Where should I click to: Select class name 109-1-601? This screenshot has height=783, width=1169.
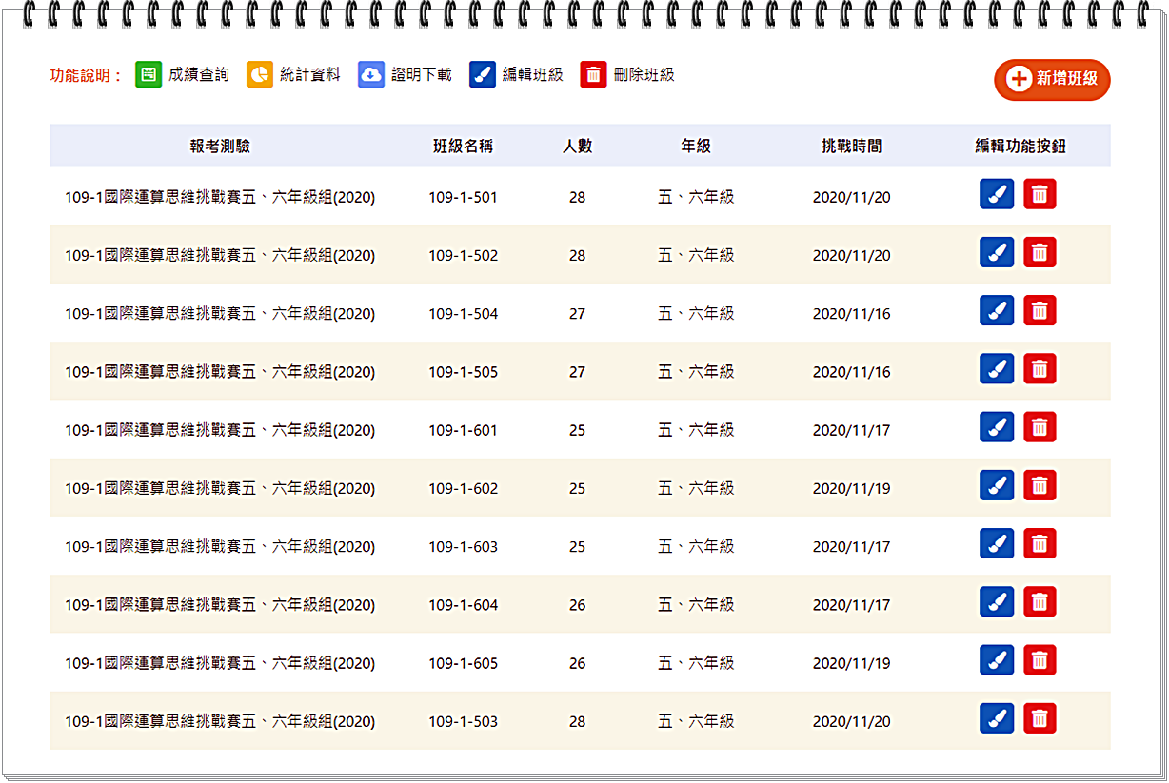point(463,431)
